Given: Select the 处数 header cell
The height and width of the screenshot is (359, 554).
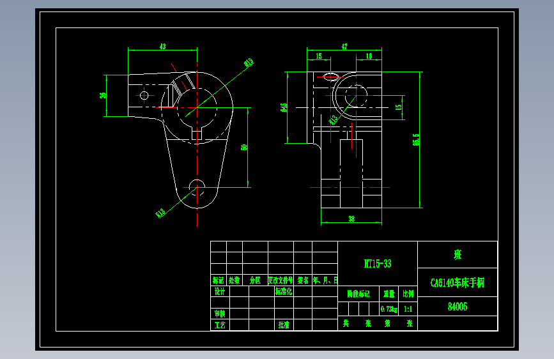Looking at the screenshot, I should pos(235,280).
